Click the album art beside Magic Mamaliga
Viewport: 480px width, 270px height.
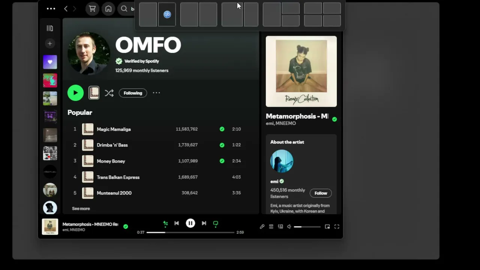[x=88, y=129]
